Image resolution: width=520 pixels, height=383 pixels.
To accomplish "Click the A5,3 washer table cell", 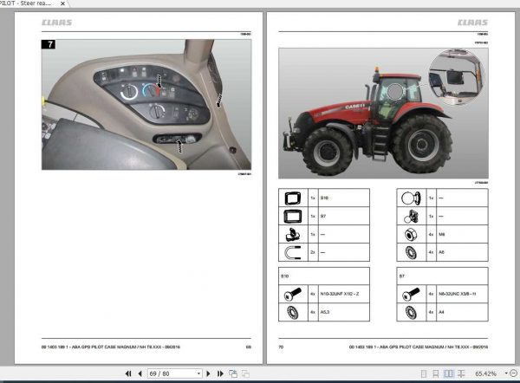I will 343,312.
